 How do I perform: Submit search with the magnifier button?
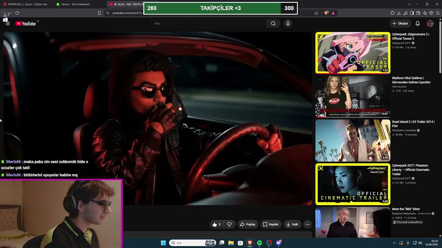273,23
